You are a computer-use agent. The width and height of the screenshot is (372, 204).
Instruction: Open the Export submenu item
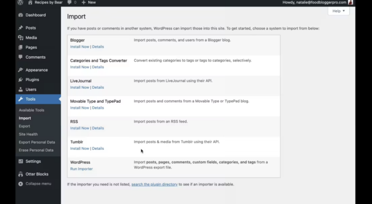click(x=24, y=126)
